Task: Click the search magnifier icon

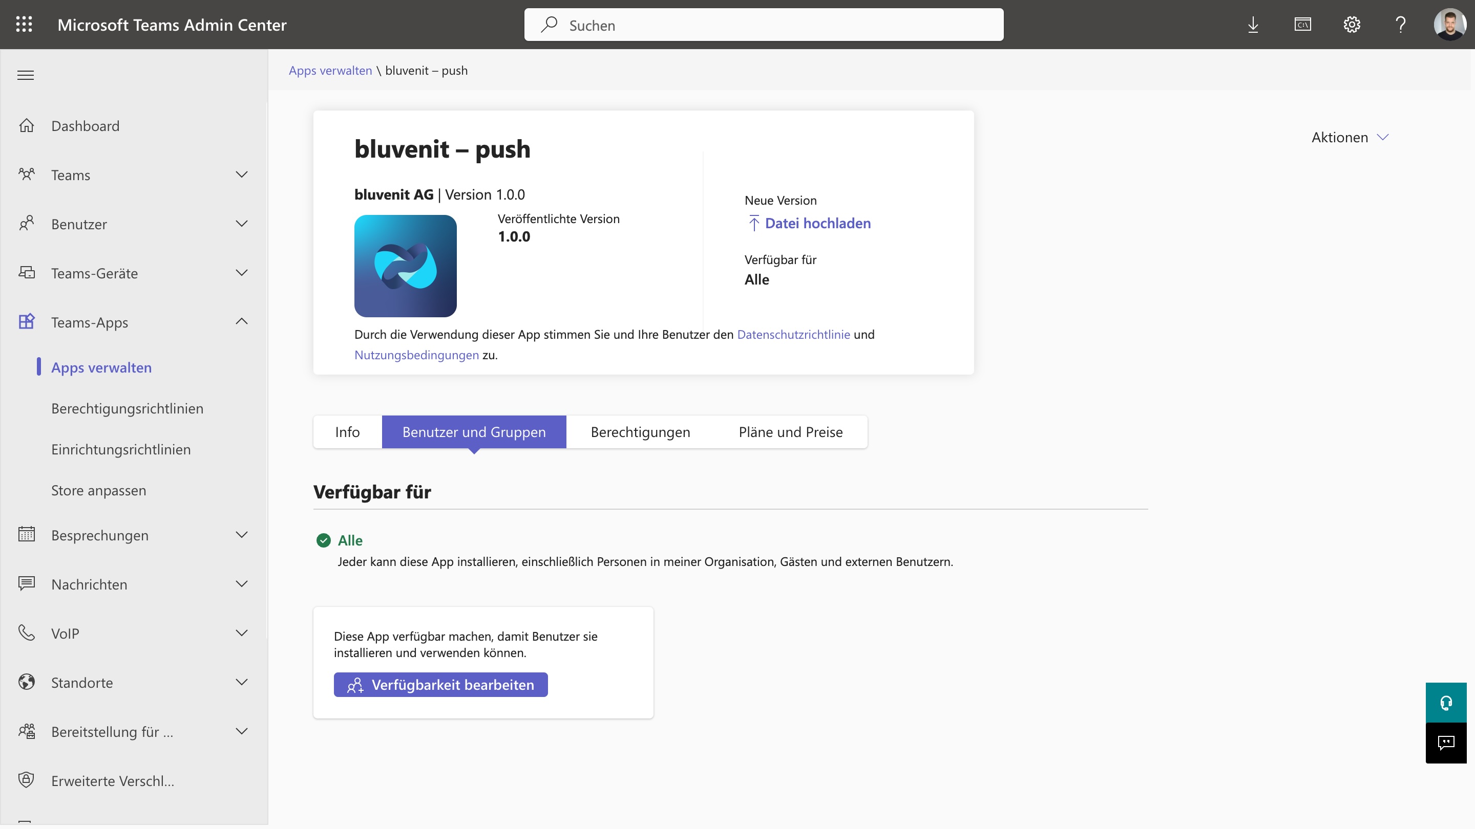Action: 549,25
